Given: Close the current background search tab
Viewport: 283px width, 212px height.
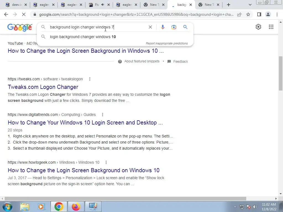Looking at the screenshot, I should click(191, 5).
